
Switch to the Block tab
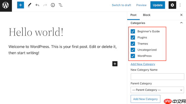[147, 15]
